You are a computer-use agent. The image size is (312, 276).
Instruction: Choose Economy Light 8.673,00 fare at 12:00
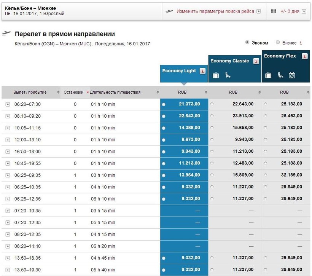(164, 140)
